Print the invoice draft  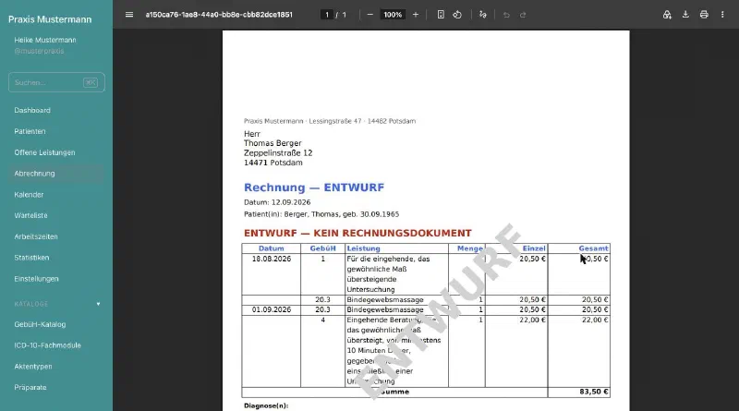[x=704, y=15]
